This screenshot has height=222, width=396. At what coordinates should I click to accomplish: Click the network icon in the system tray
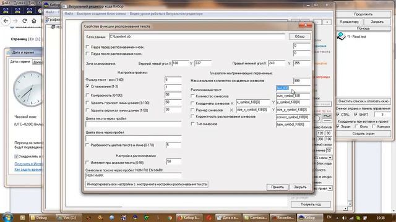pos(351,218)
